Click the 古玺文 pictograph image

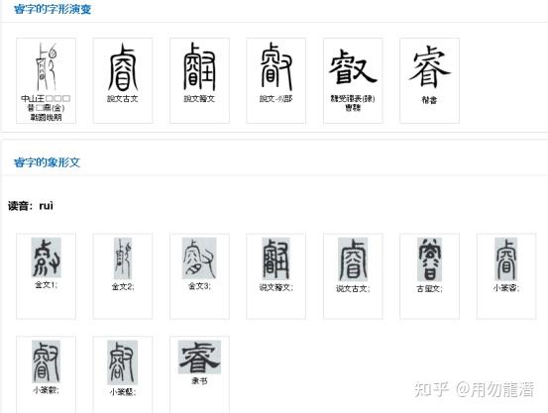(429, 259)
